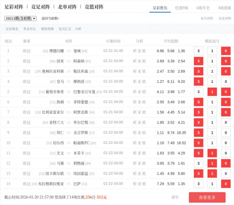Open the 历史对阵 link

click(225, 19)
